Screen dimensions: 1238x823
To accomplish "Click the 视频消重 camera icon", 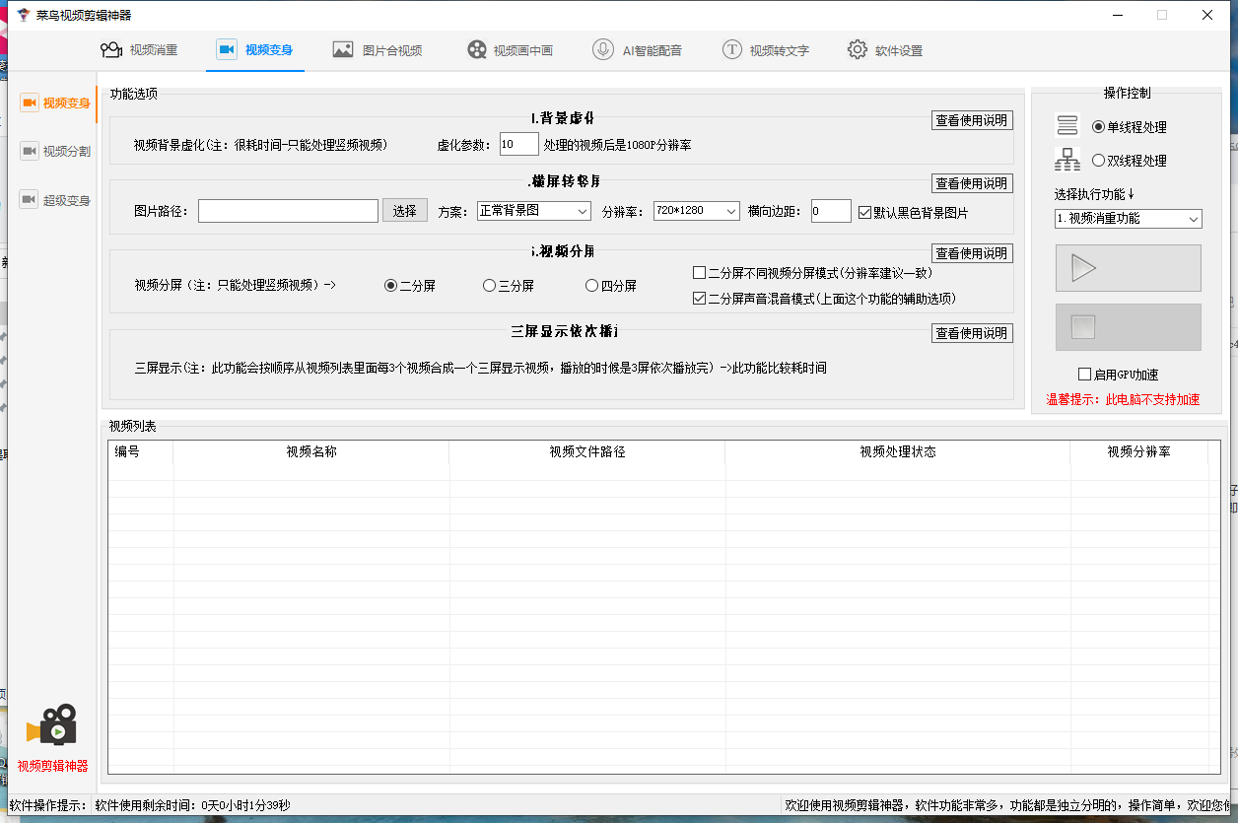I will pyautogui.click(x=111, y=50).
